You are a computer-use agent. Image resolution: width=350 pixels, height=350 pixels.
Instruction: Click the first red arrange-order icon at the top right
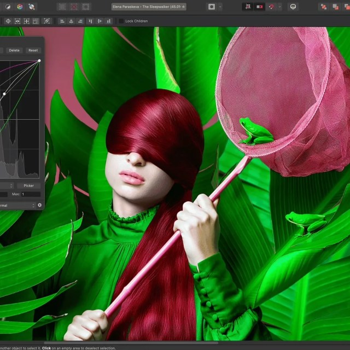(x=323, y=7)
